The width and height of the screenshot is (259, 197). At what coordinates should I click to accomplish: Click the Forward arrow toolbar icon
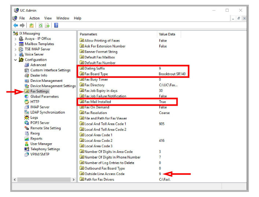pos(22,25)
